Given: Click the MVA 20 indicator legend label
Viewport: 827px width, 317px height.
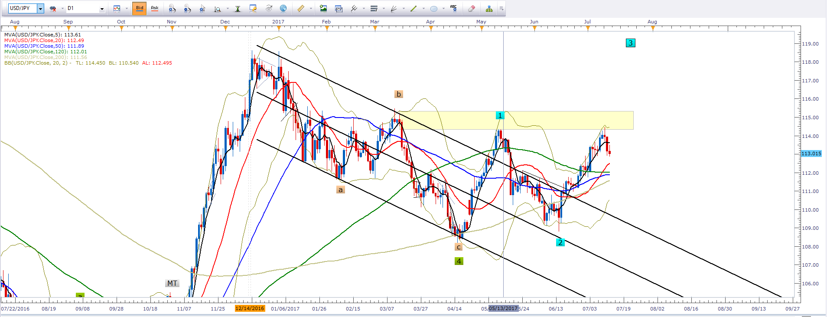Looking at the screenshot, I should pyautogui.click(x=44, y=40).
